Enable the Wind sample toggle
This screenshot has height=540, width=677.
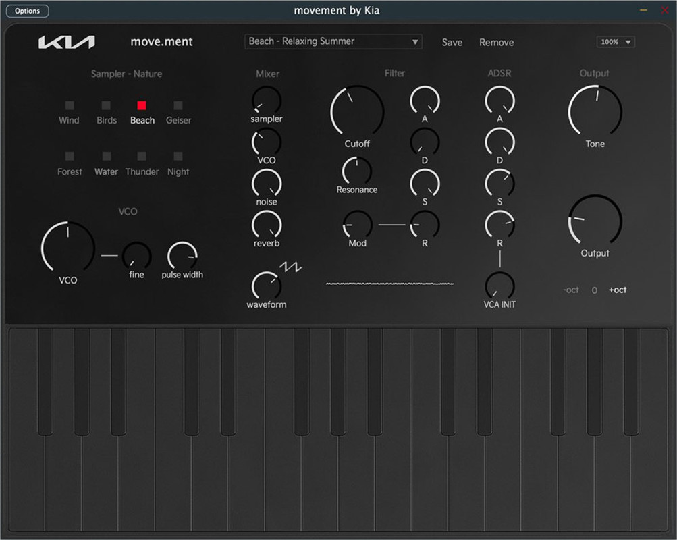(x=69, y=105)
